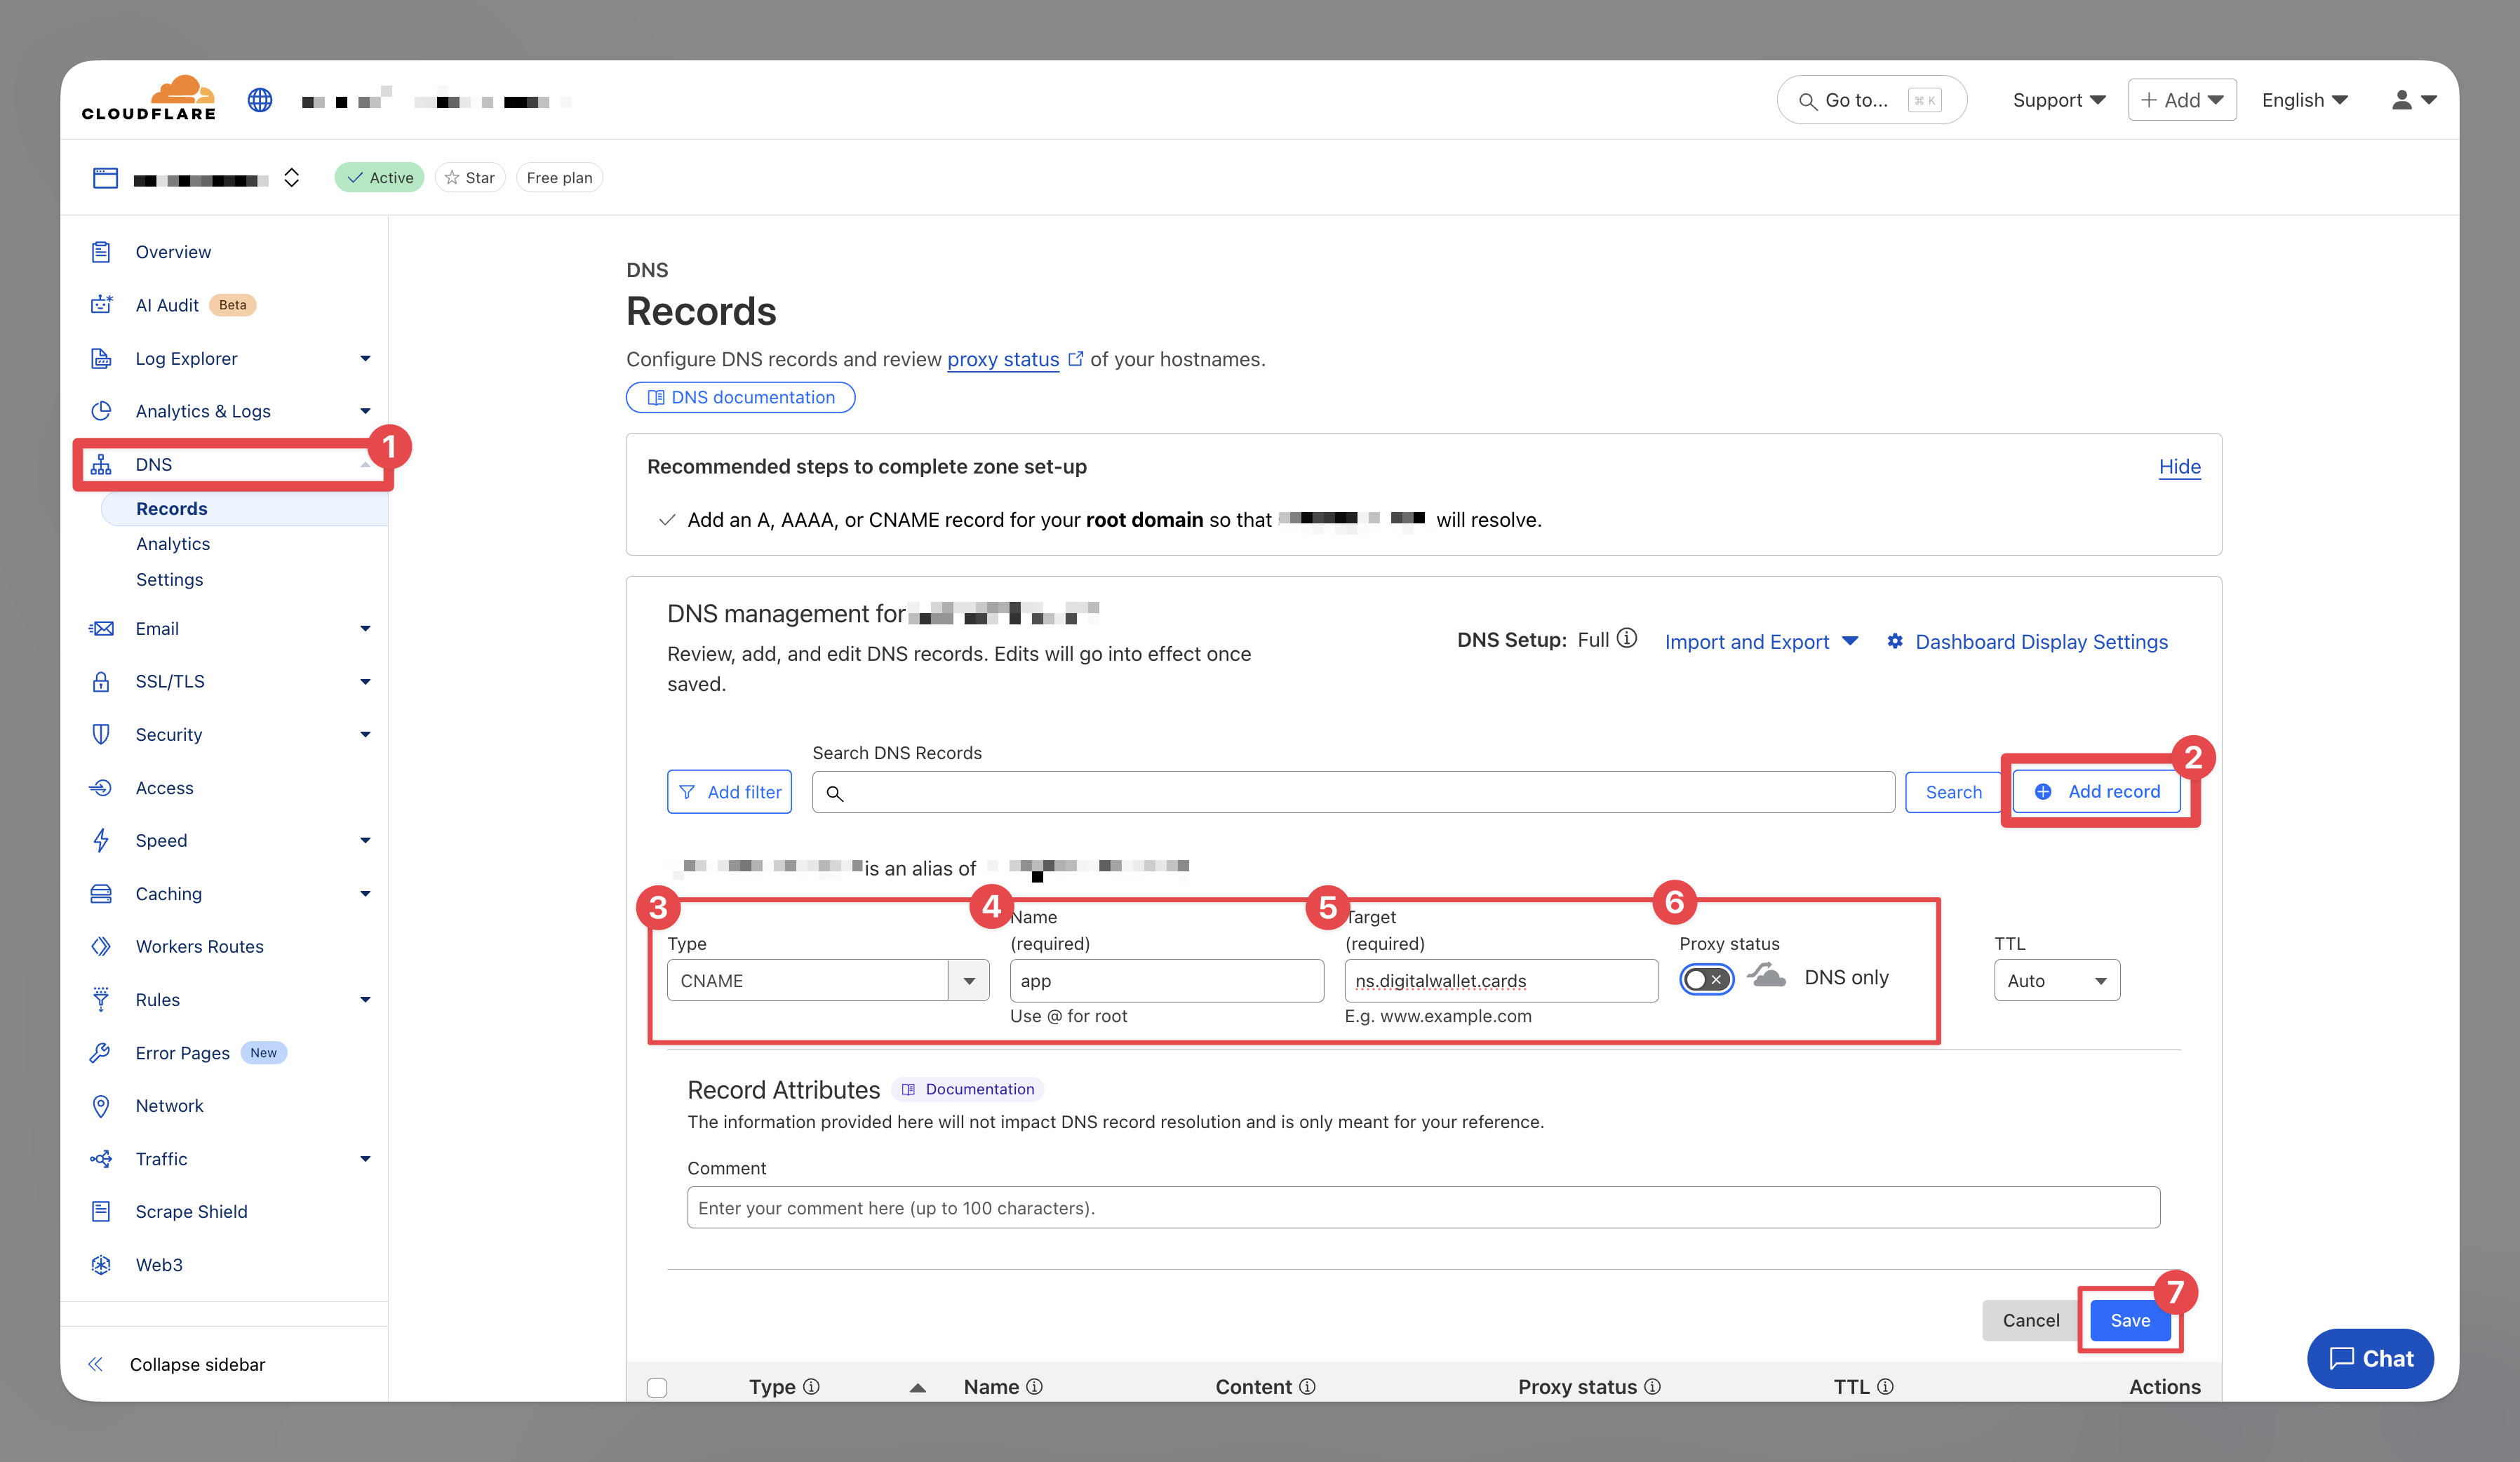Click the Scrape Shield document icon
This screenshot has height=1462, width=2520.
(101, 1212)
